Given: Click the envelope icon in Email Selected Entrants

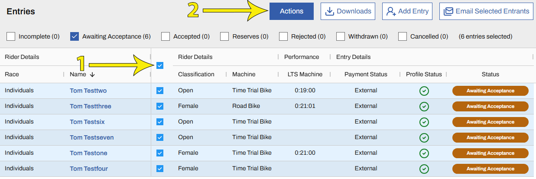Looking at the screenshot, I should (x=448, y=11).
